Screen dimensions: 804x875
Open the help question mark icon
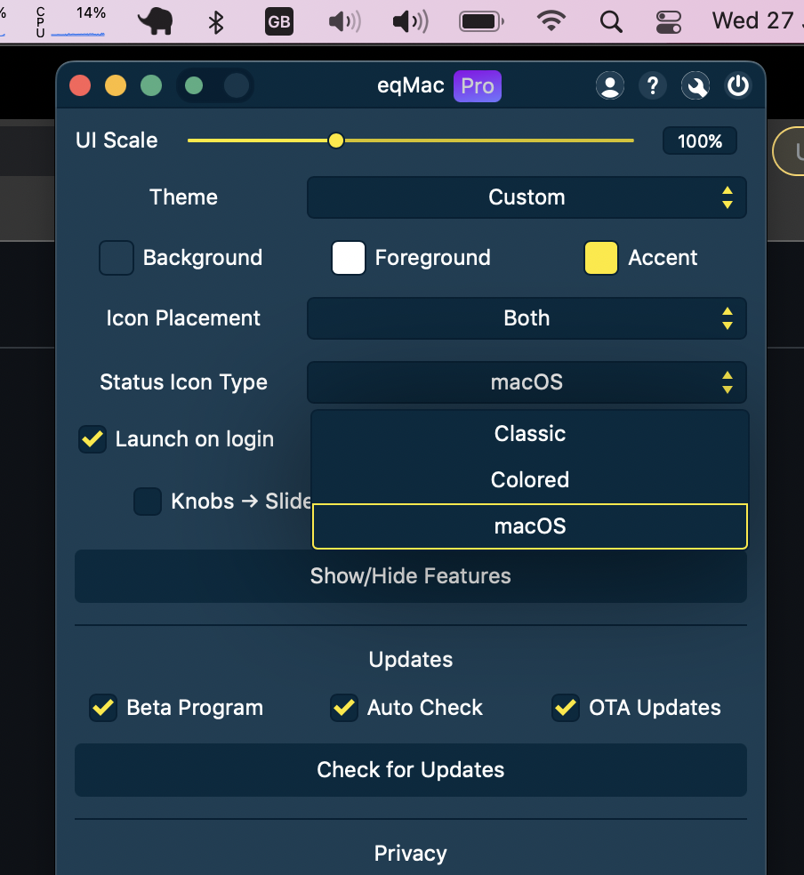click(x=653, y=86)
